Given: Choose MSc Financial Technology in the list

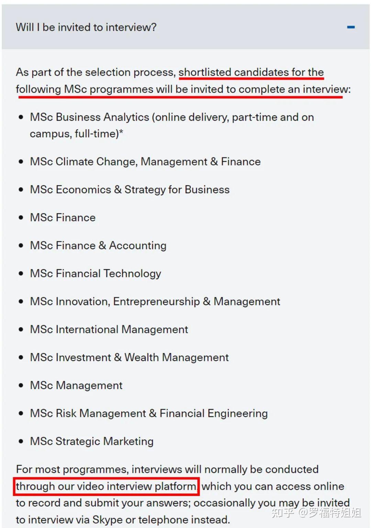Looking at the screenshot, I should point(95,273).
